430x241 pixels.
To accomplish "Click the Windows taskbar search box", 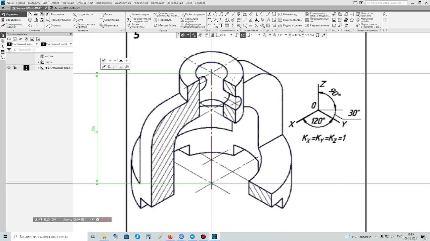I will pos(49,237).
